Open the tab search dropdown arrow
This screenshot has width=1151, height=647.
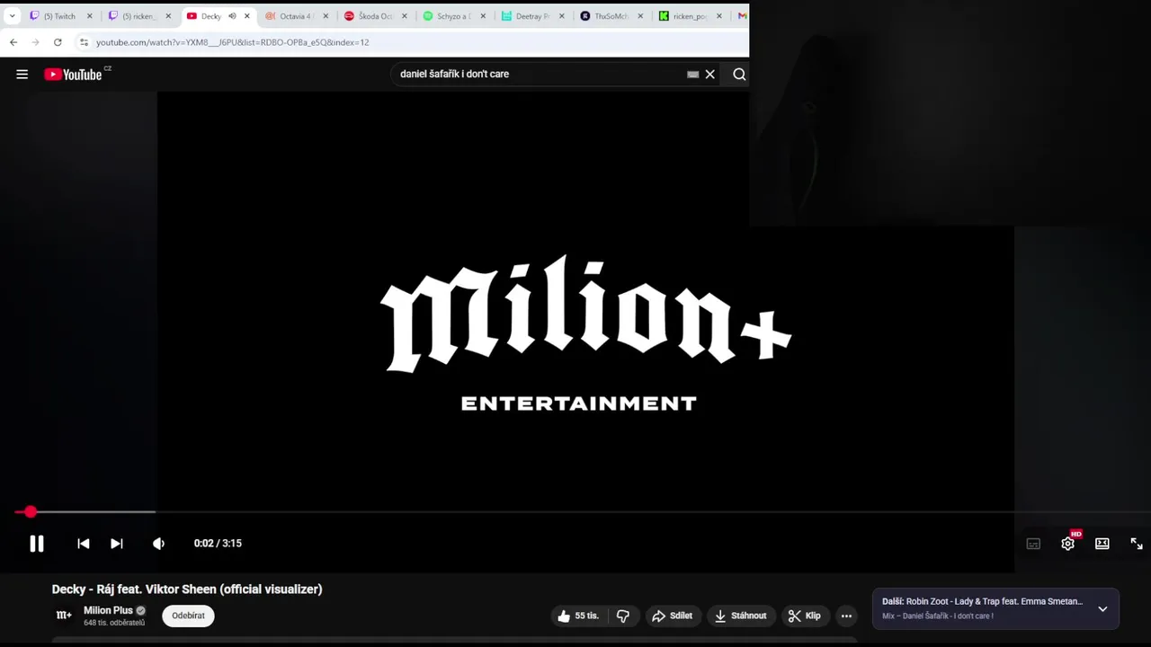tap(12, 16)
